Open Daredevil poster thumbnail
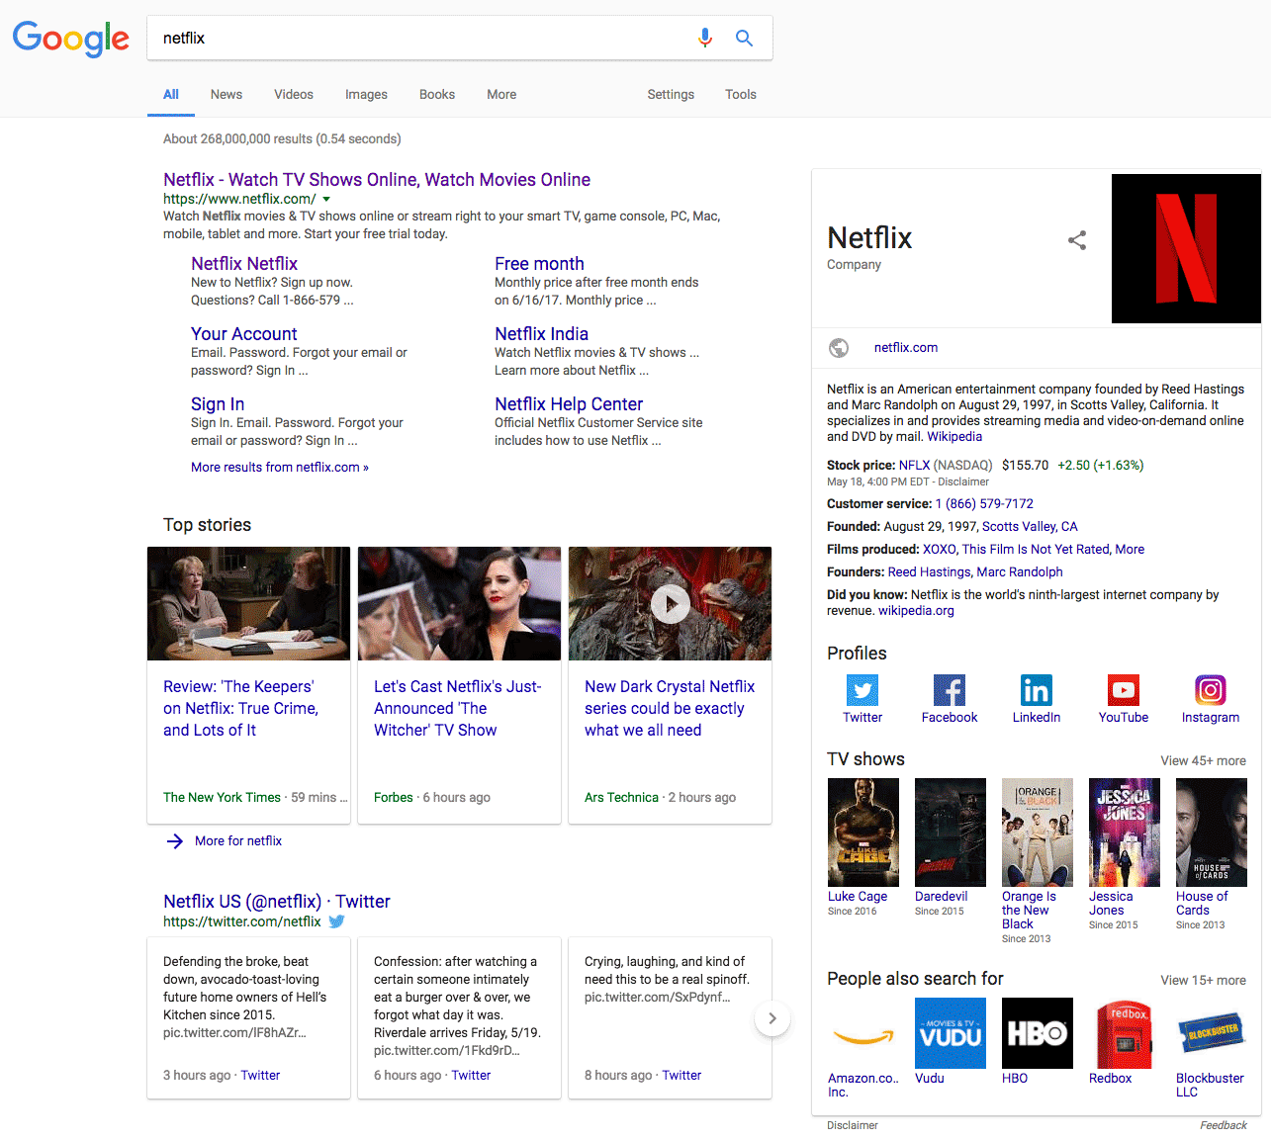Screen dimensions: 1271x1140 [951, 833]
